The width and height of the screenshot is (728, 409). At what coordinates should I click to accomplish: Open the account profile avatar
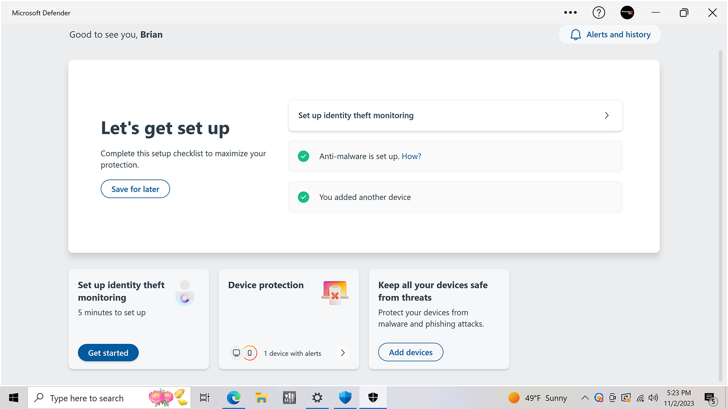627,13
